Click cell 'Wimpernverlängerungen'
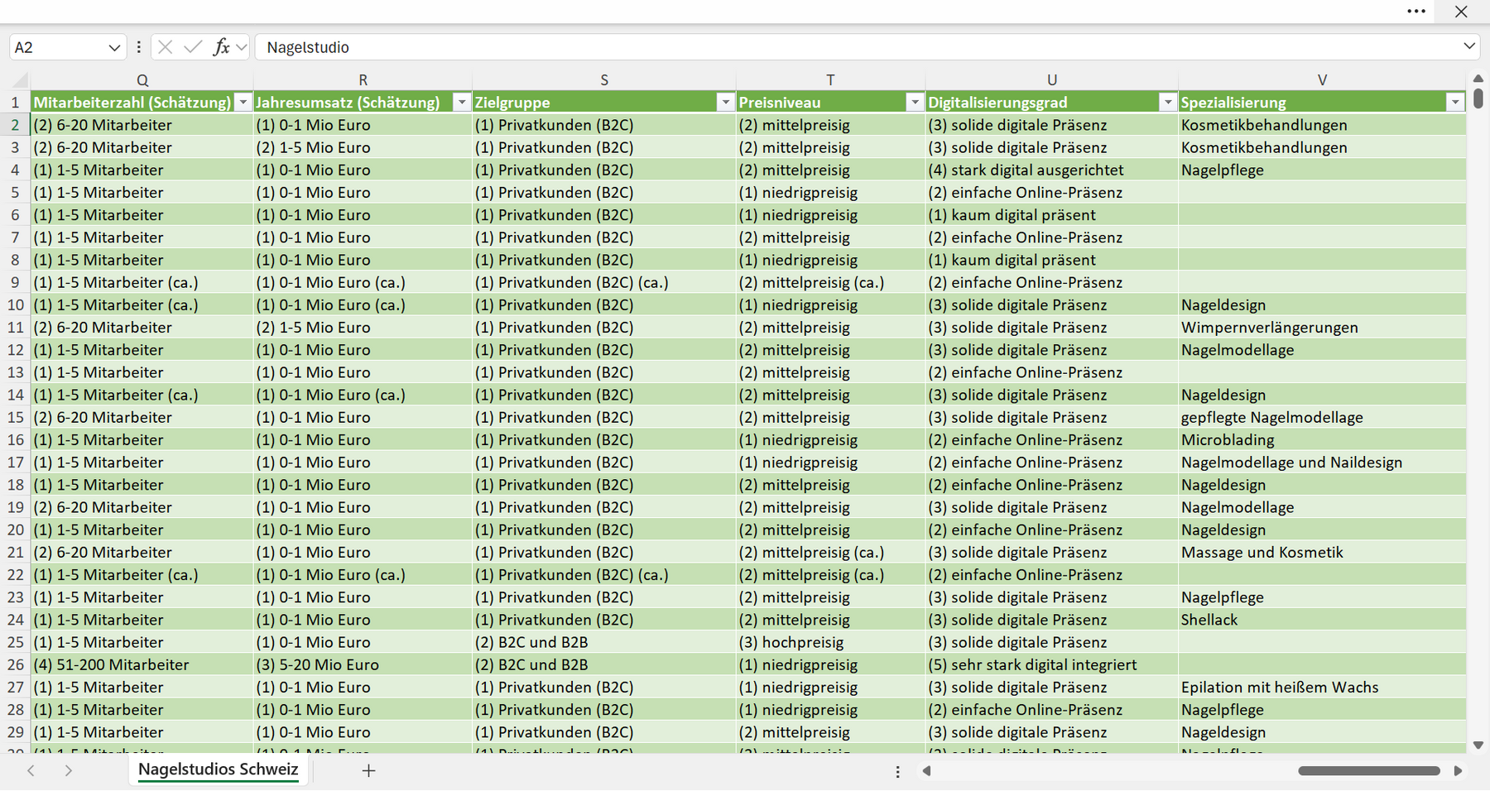The width and height of the screenshot is (1490, 791). click(1322, 327)
